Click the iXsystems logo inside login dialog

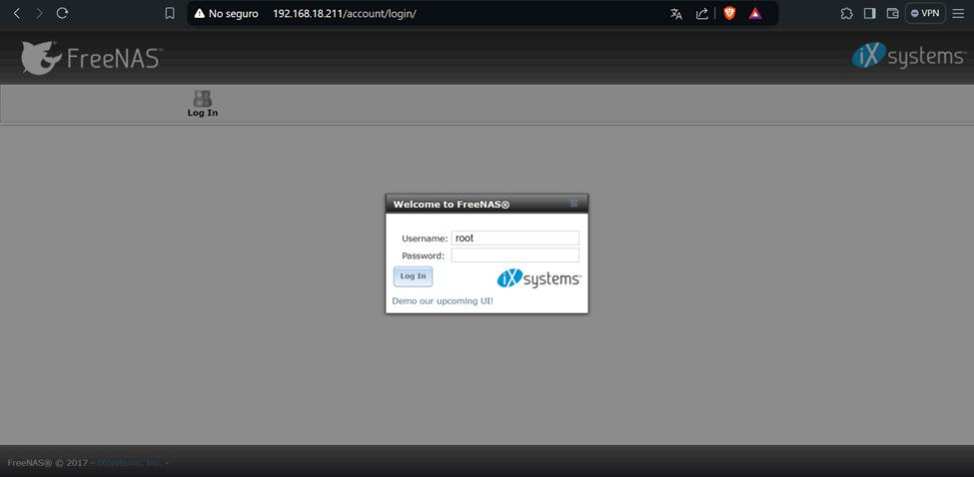tap(539, 279)
